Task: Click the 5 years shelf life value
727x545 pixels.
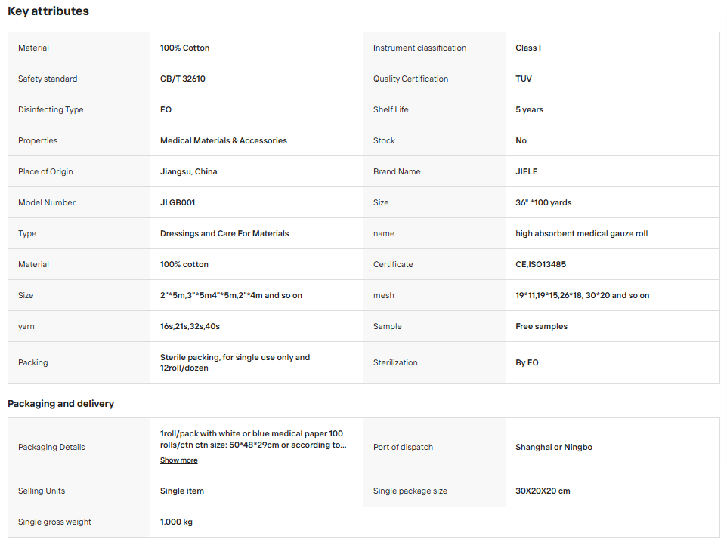Action: tap(529, 109)
